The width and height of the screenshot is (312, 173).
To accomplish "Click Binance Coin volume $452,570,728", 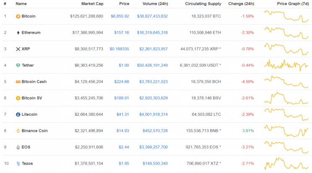I will coord(155,131).
